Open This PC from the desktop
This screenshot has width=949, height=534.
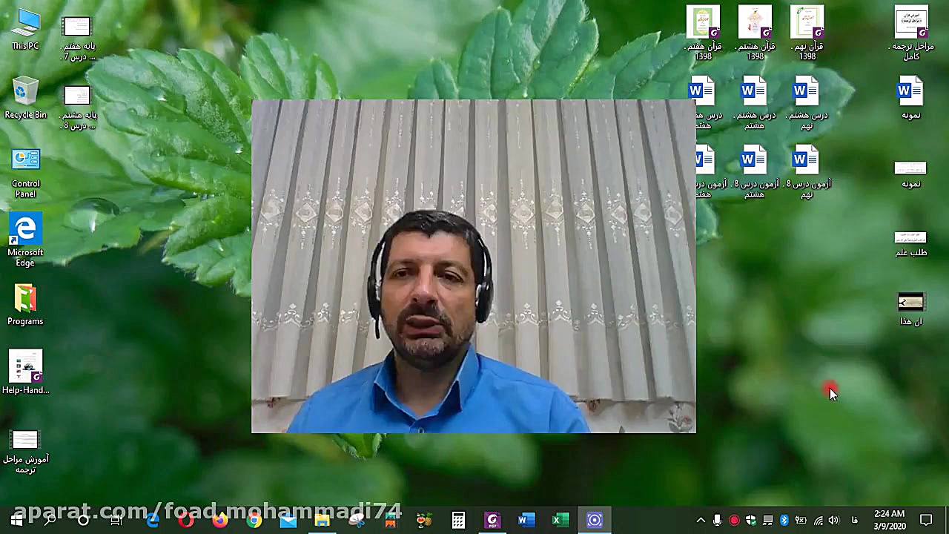25,21
